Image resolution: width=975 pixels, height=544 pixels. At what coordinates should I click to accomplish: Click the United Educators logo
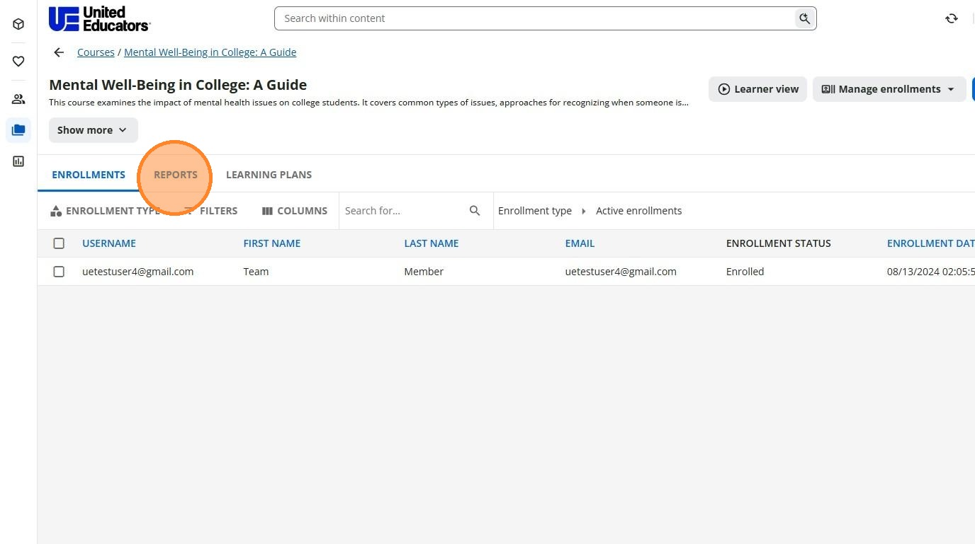[x=99, y=18]
